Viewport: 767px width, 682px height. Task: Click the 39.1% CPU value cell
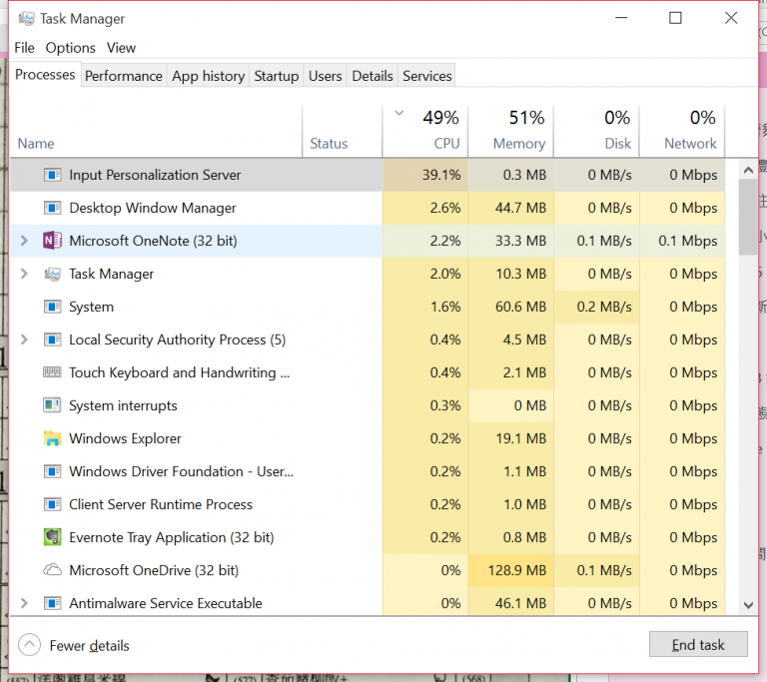point(425,175)
